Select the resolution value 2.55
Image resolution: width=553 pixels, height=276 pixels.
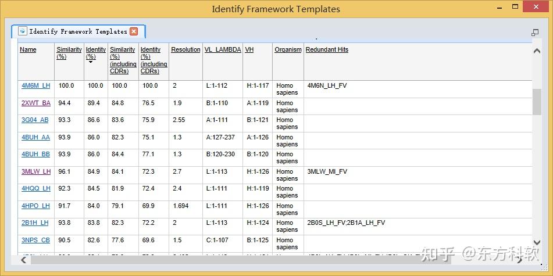click(179, 120)
